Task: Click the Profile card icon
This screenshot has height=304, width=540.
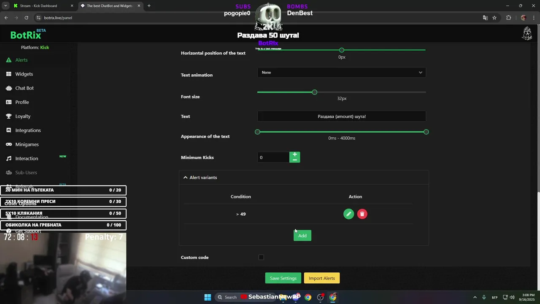Action: (x=8, y=102)
